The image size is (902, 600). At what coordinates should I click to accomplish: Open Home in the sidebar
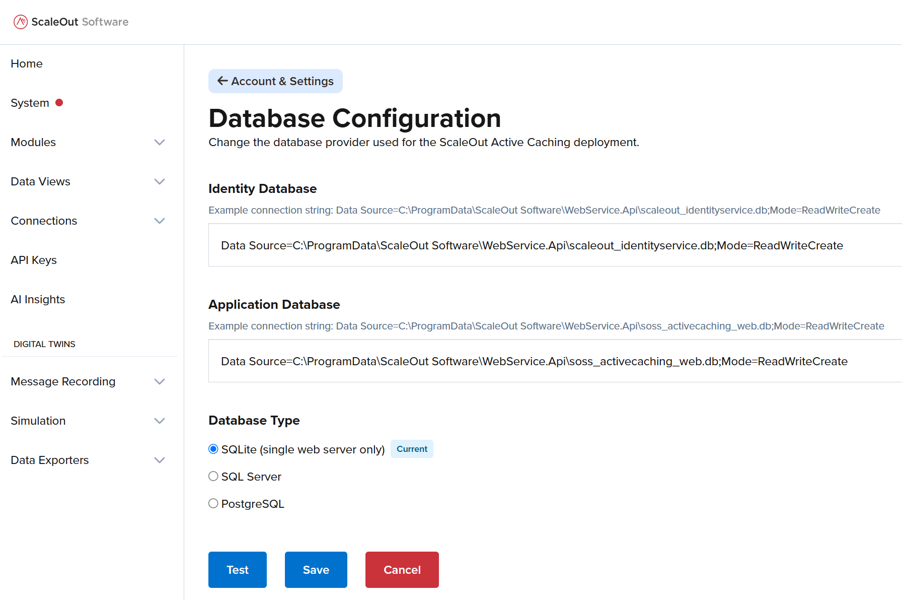point(27,63)
